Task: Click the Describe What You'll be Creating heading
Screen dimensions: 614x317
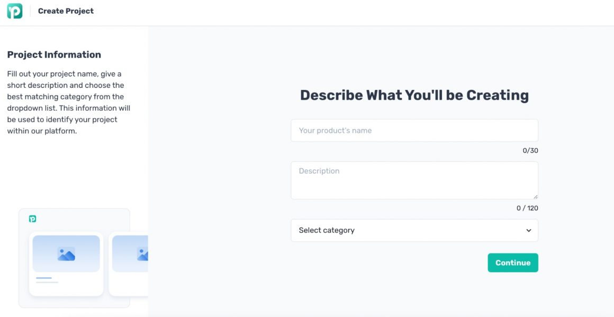Action: click(x=414, y=95)
